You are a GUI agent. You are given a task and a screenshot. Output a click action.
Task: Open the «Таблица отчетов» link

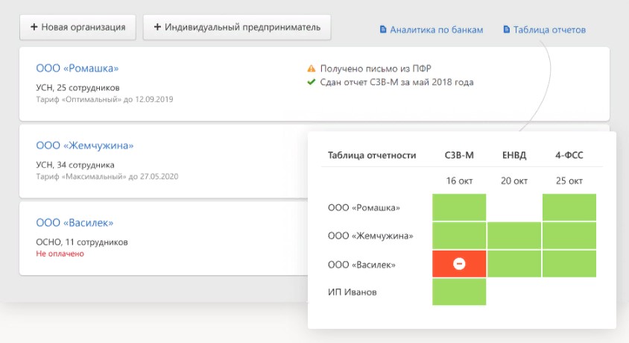[549, 30]
